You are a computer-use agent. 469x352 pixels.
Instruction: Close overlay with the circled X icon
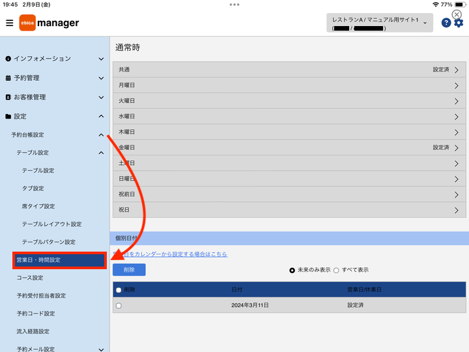point(457,14)
